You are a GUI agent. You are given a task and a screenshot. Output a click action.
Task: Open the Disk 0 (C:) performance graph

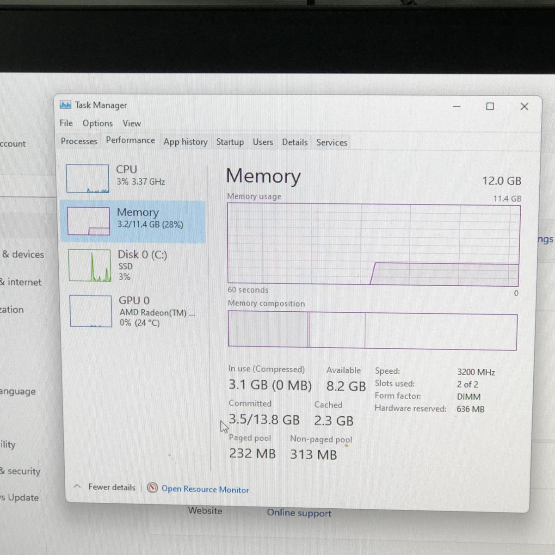(90, 265)
